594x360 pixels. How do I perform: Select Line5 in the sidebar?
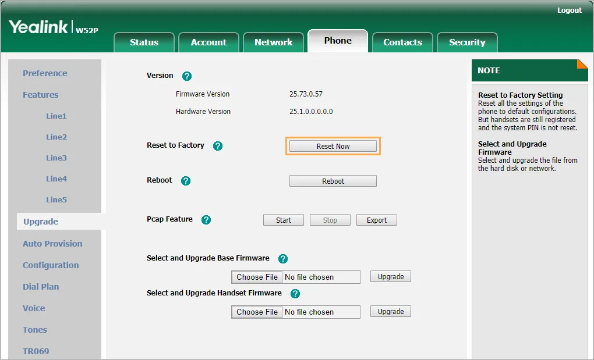56,199
